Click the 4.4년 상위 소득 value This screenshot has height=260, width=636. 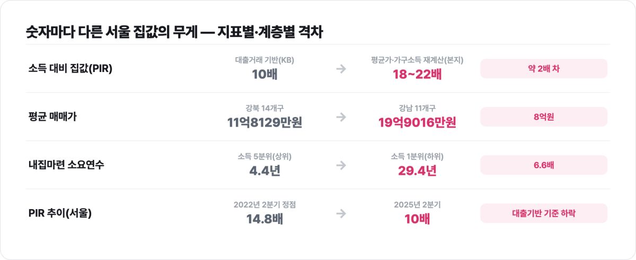(264, 171)
